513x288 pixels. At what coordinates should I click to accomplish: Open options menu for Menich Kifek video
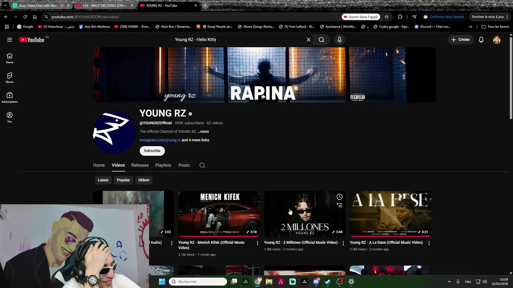257,243
